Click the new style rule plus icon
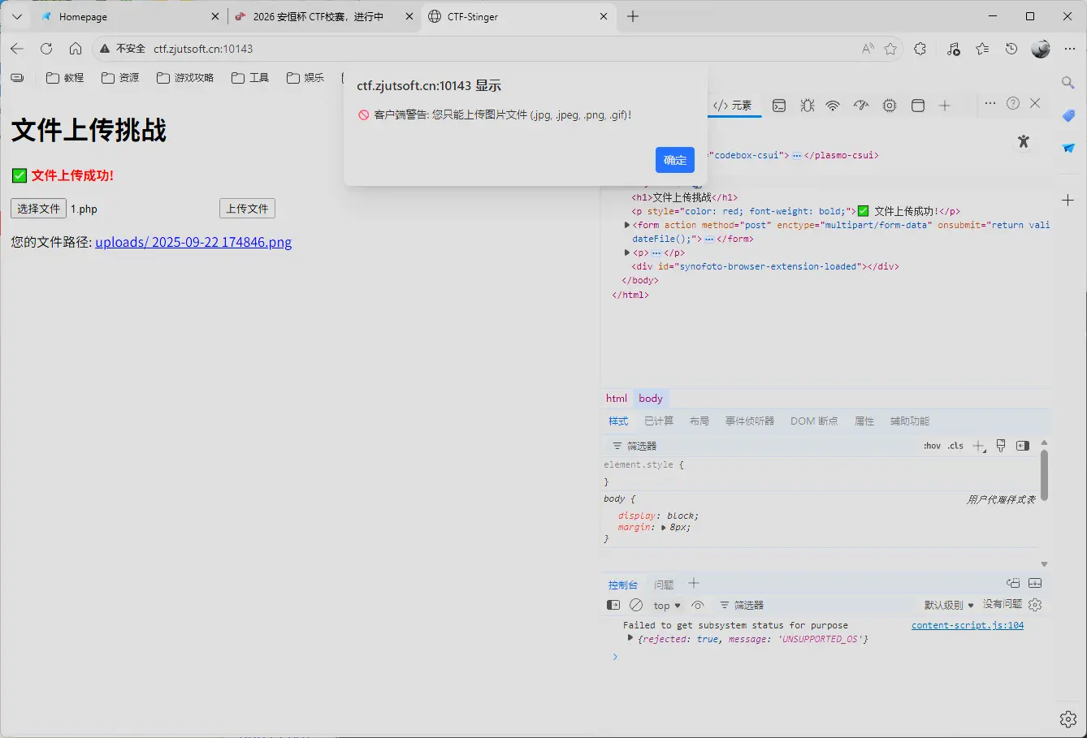This screenshot has width=1087, height=738. coord(979,445)
